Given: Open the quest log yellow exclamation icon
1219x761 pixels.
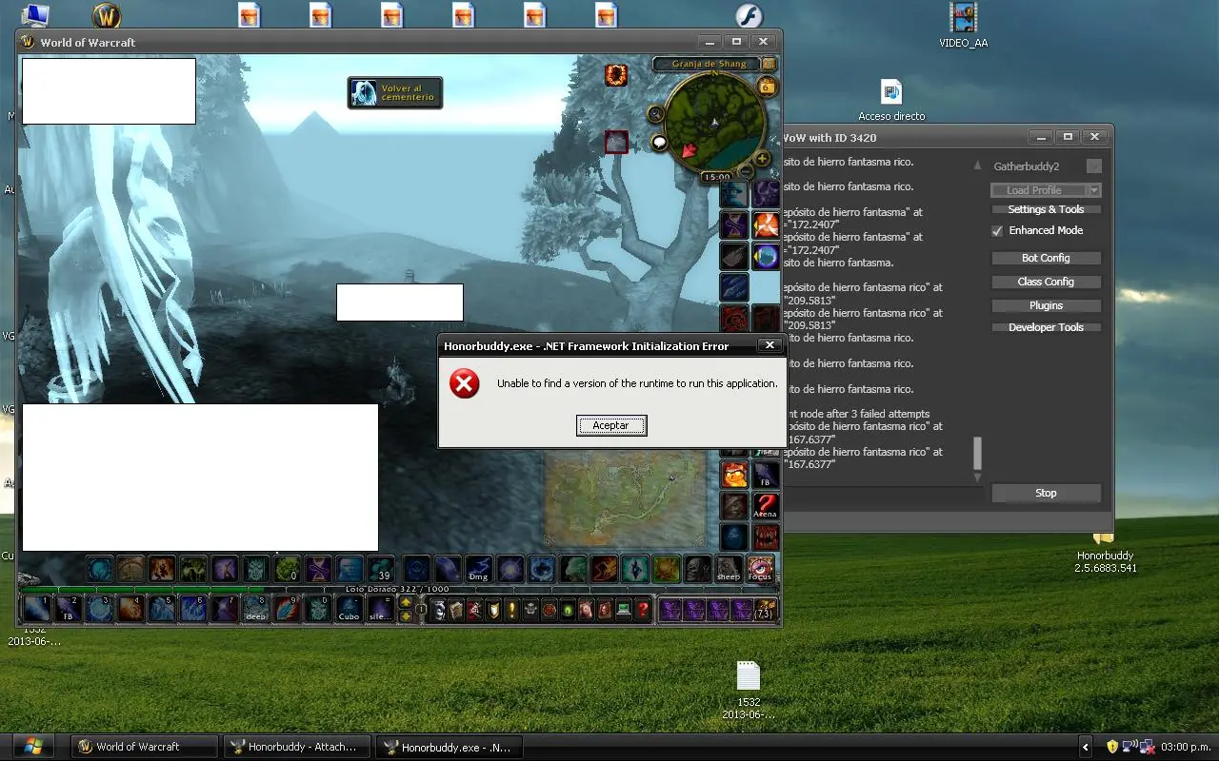Looking at the screenshot, I should click(512, 610).
